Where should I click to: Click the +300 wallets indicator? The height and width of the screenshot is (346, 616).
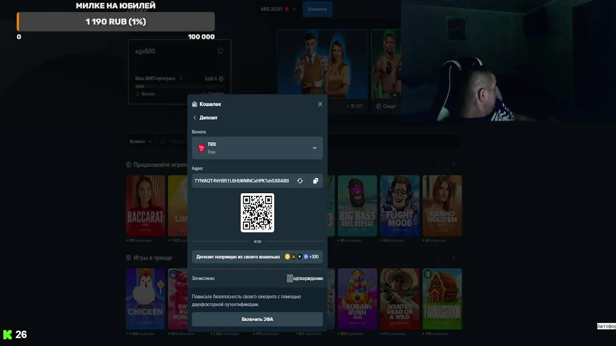[x=314, y=257]
